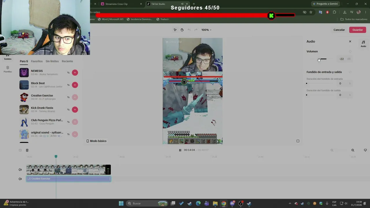Image resolution: width=370 pixels, height=208 pixels.
Task: Mute the video track
Action: (20, 170)
